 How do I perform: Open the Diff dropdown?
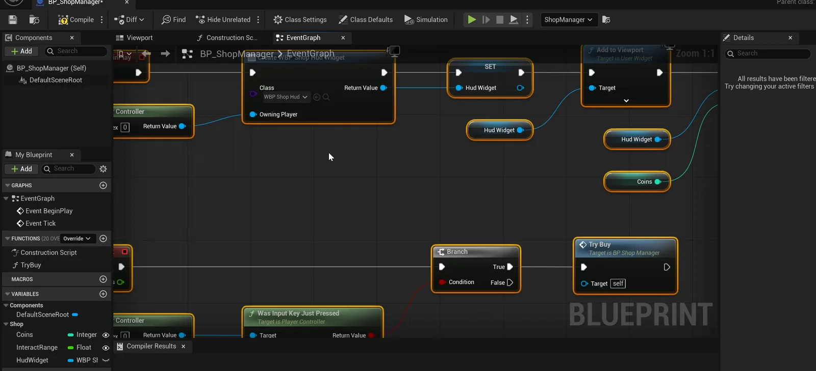129,20
